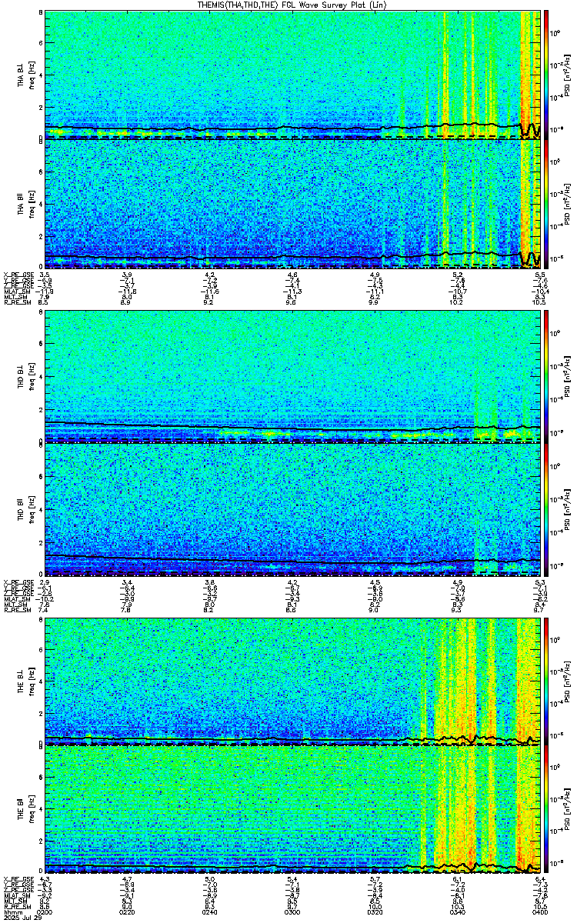Click the '0200' time tick label
The height and width of the screenshot is (923, 577).
(x=45, y=911)
